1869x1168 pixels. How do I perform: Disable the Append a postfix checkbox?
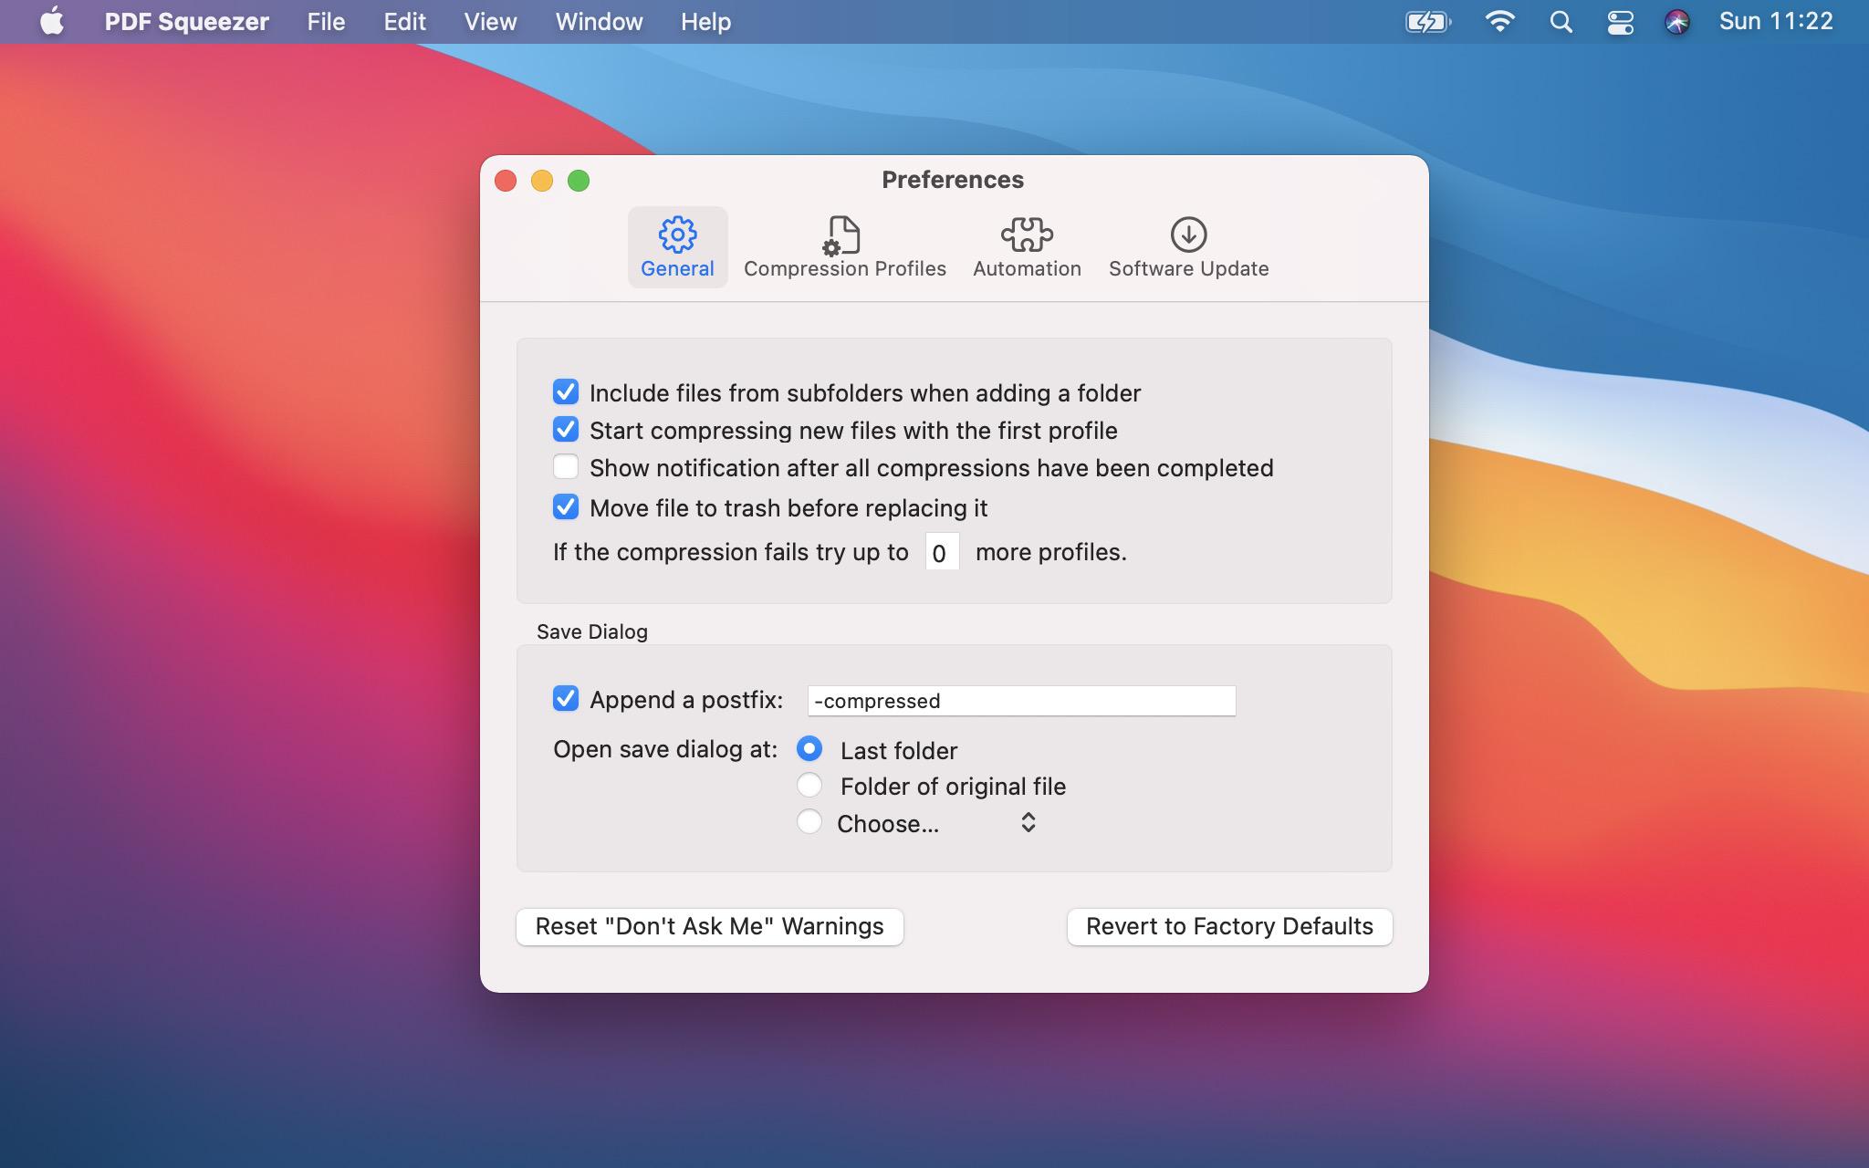coord(566,699)
